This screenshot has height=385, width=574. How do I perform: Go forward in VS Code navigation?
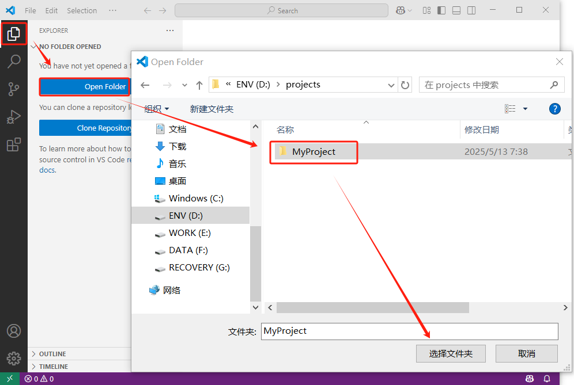click(163, 10)
